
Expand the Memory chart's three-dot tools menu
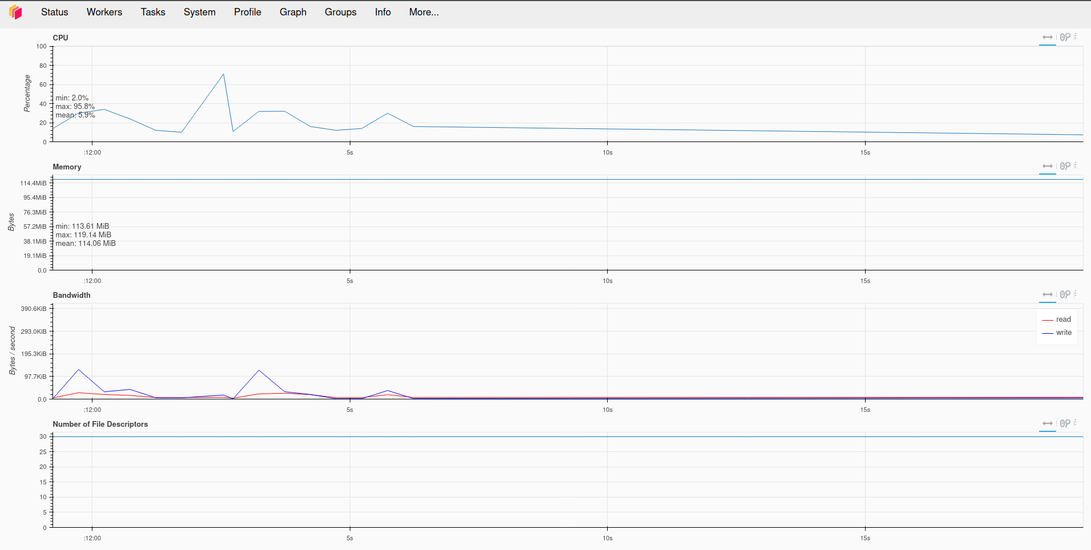(x=1075, y=165)
